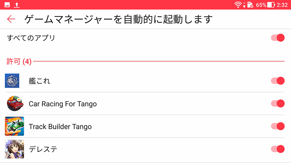Select the 艦これ list label
Screen dimensions: 291x163
click(40, 81)
